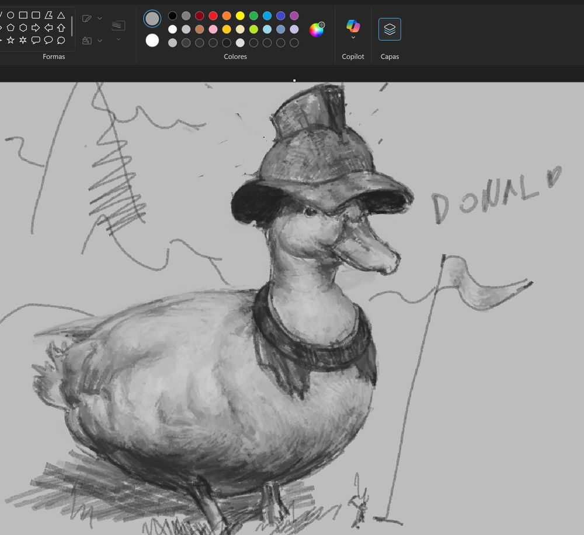Screen dimensions: 584x535
Task: Select the Ellipse shape
Action: click(x=11, y=15)
